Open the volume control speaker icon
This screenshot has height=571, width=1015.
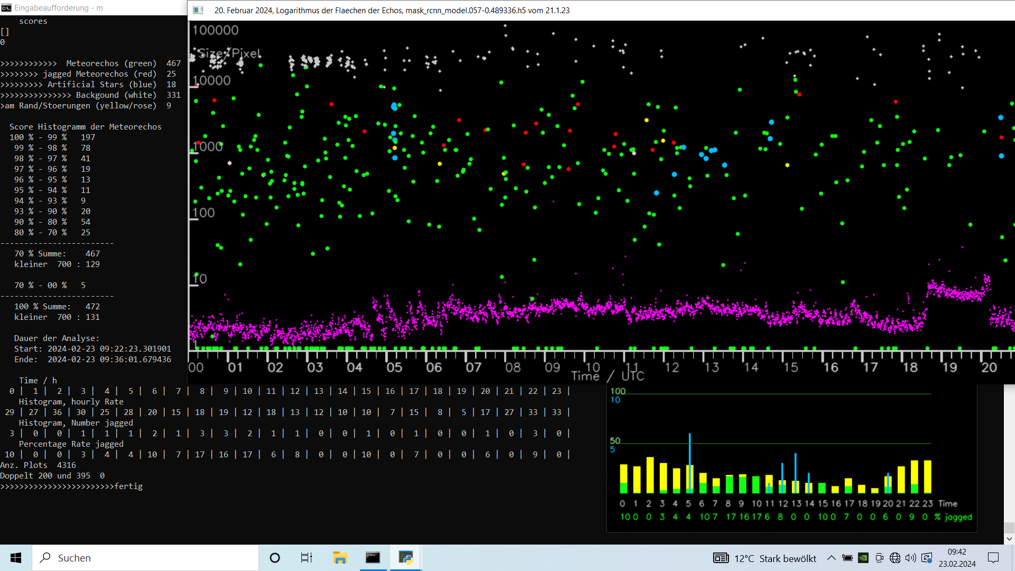click(910, 558)
